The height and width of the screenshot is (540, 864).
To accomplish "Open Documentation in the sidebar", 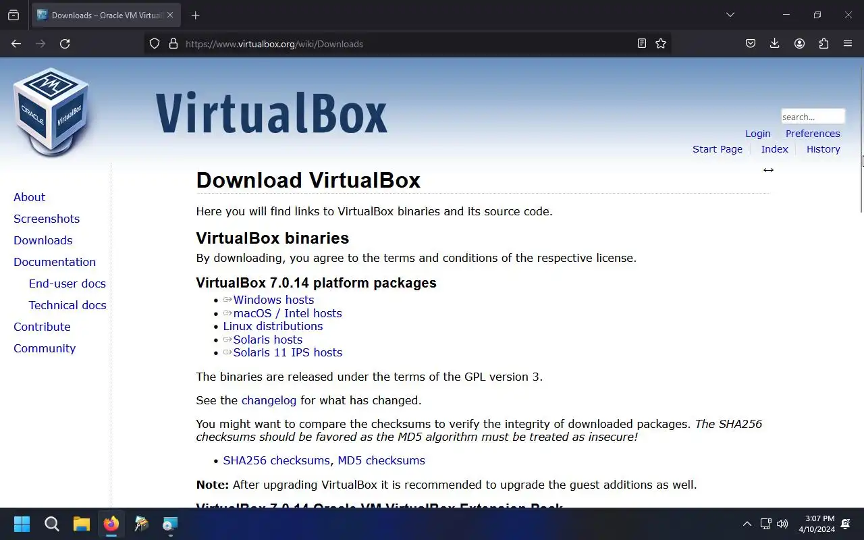I will (x=55, y=262).
